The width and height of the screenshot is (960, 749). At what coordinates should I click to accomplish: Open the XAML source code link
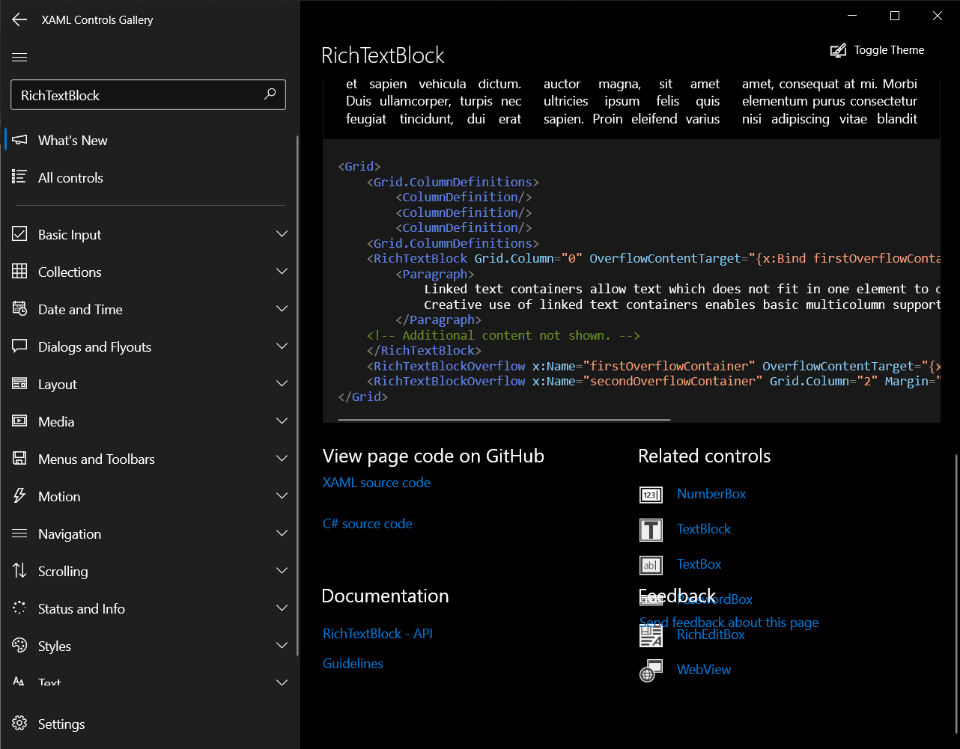pyautogui.click(x=376, y=483)
